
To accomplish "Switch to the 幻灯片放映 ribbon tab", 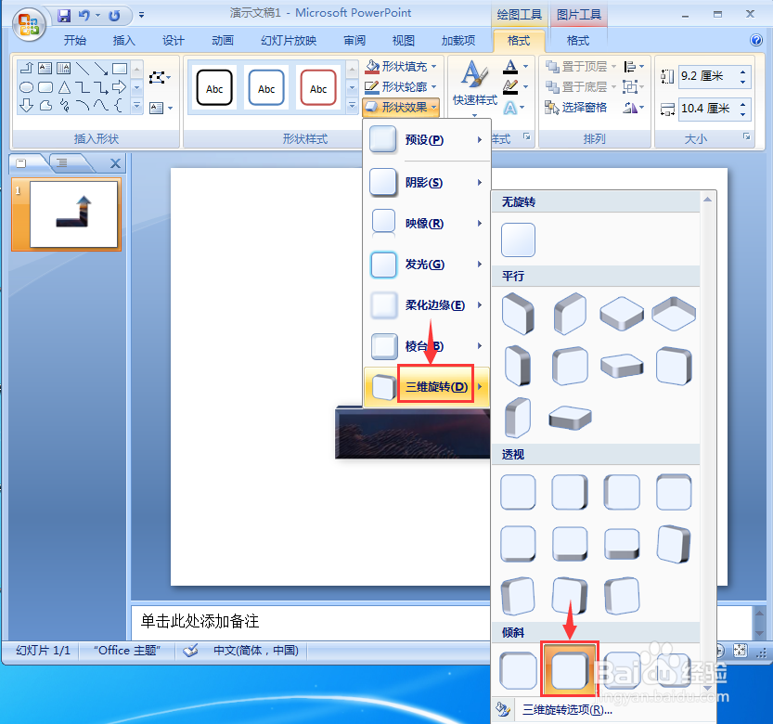I will [x=289, y=41].
